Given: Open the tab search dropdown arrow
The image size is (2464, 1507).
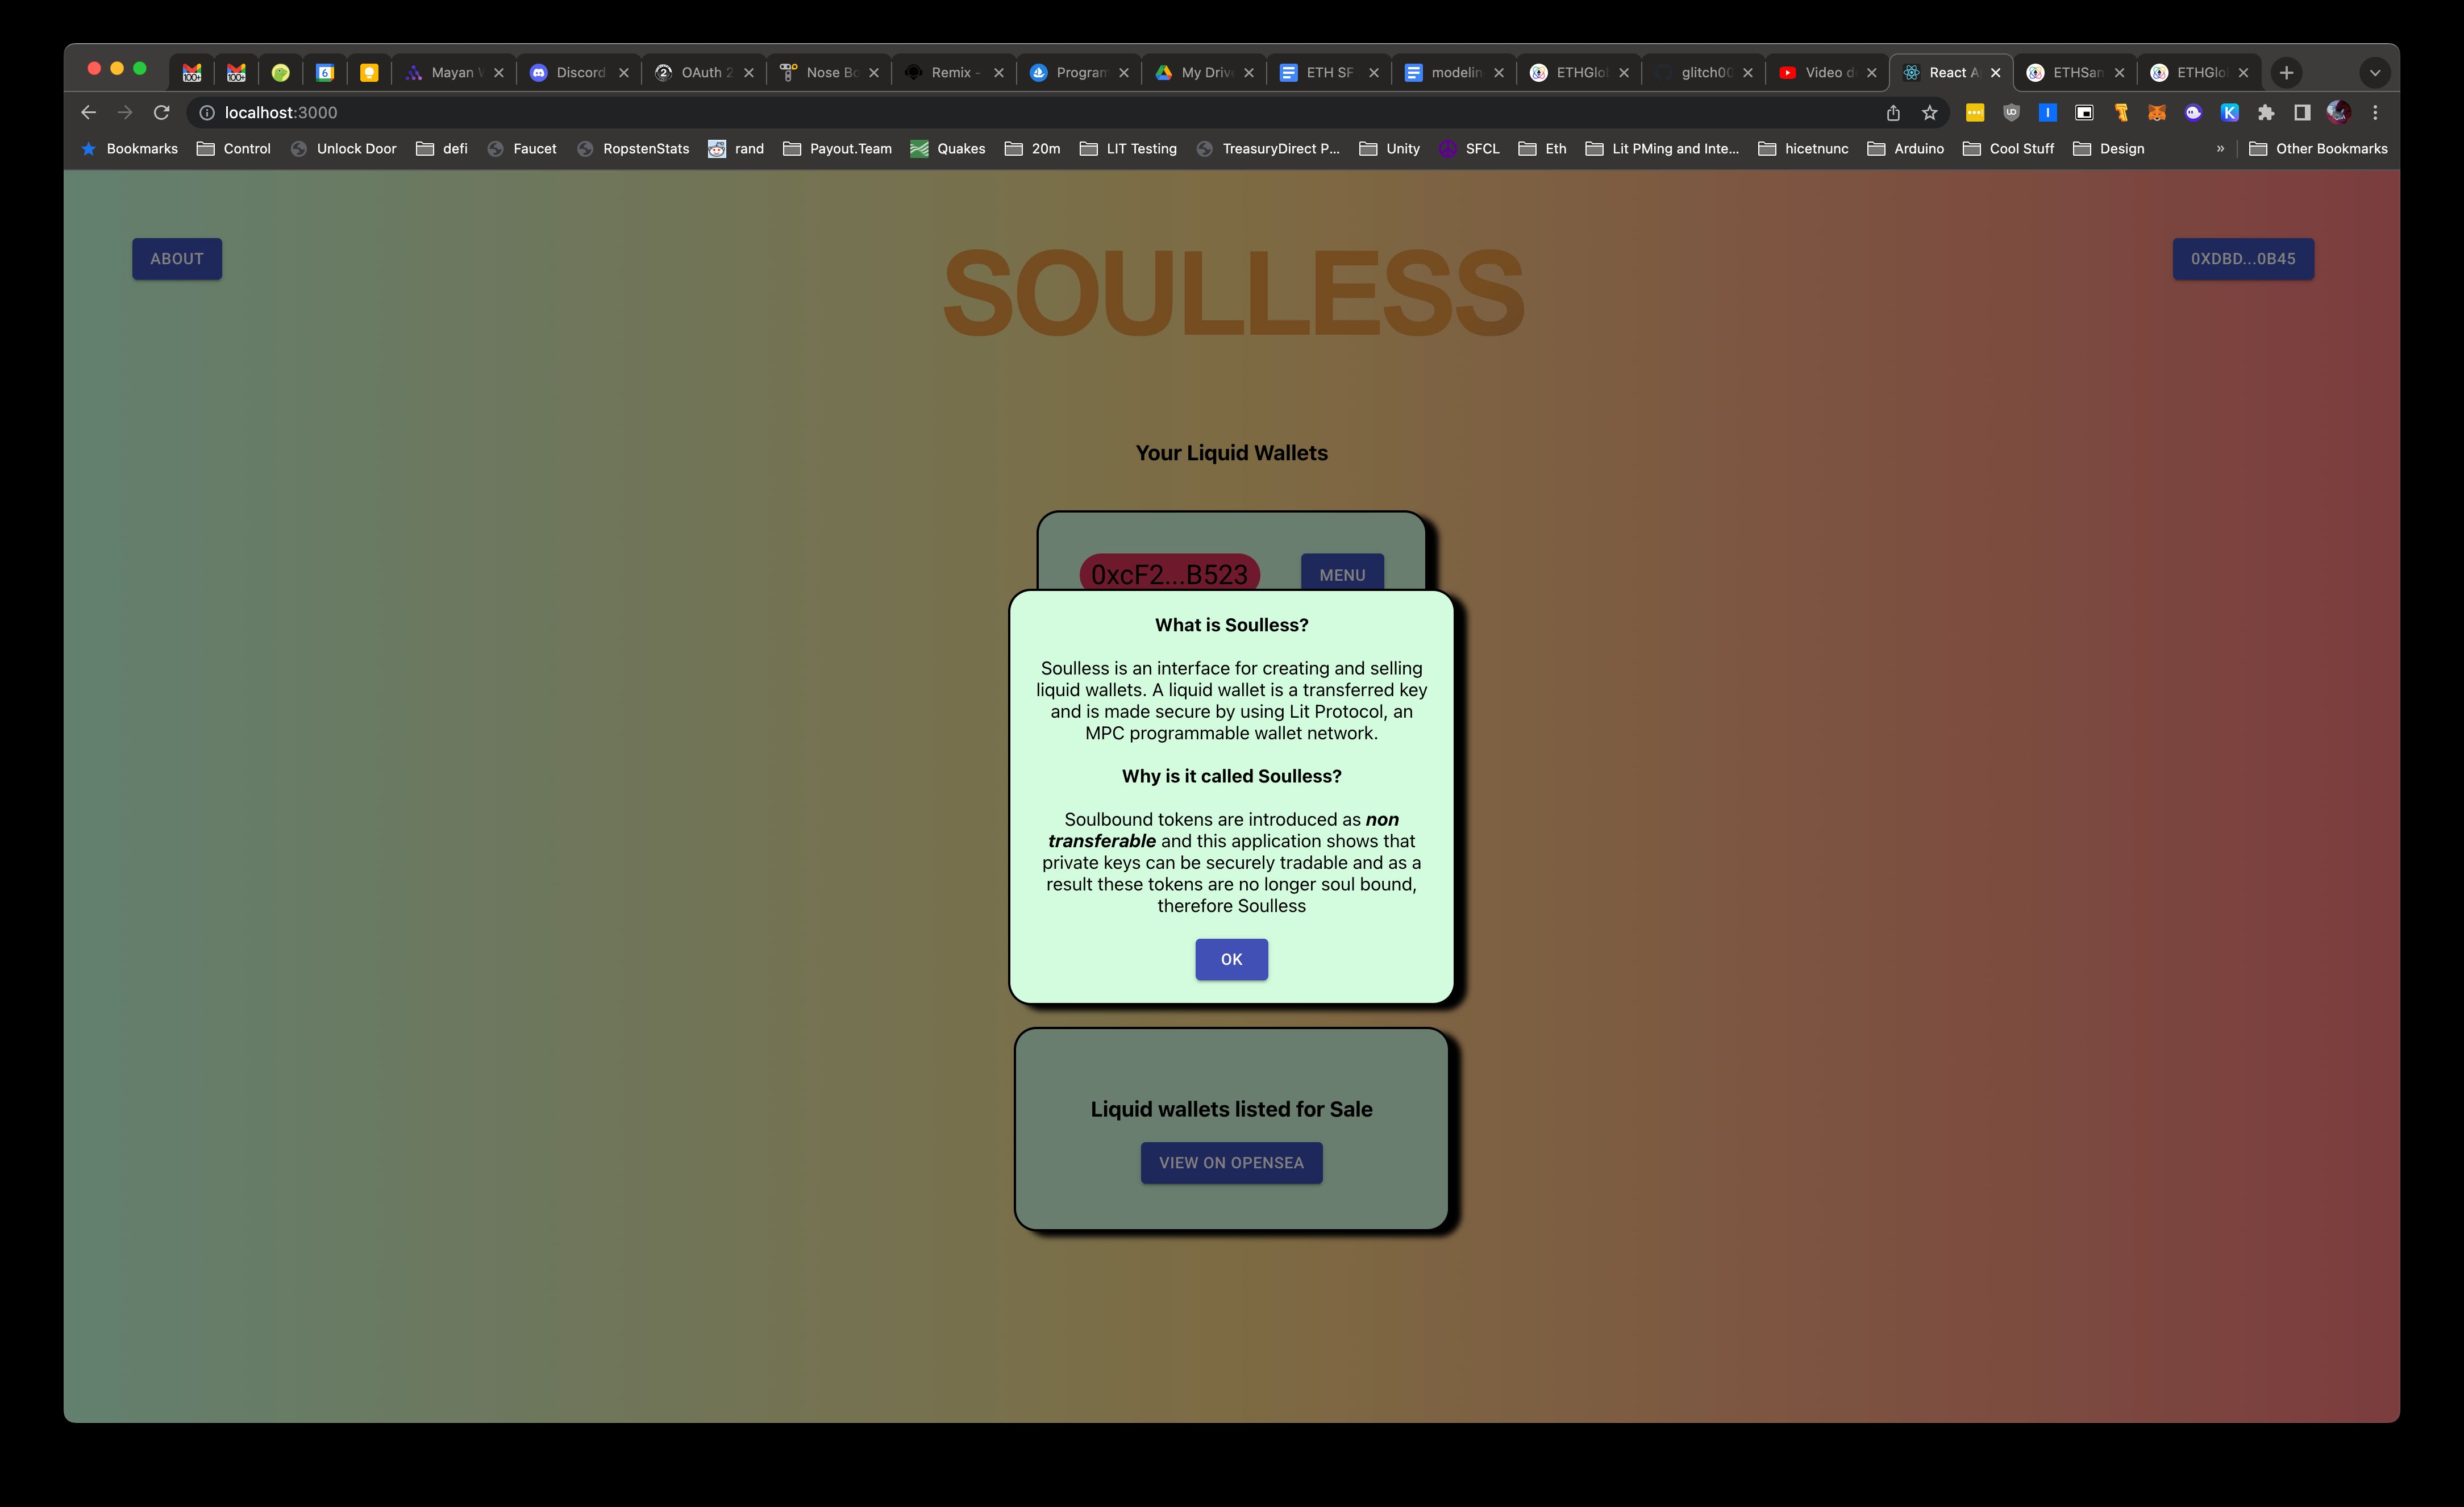Looking at the screenshot, I should click(x=2375, y=72).
